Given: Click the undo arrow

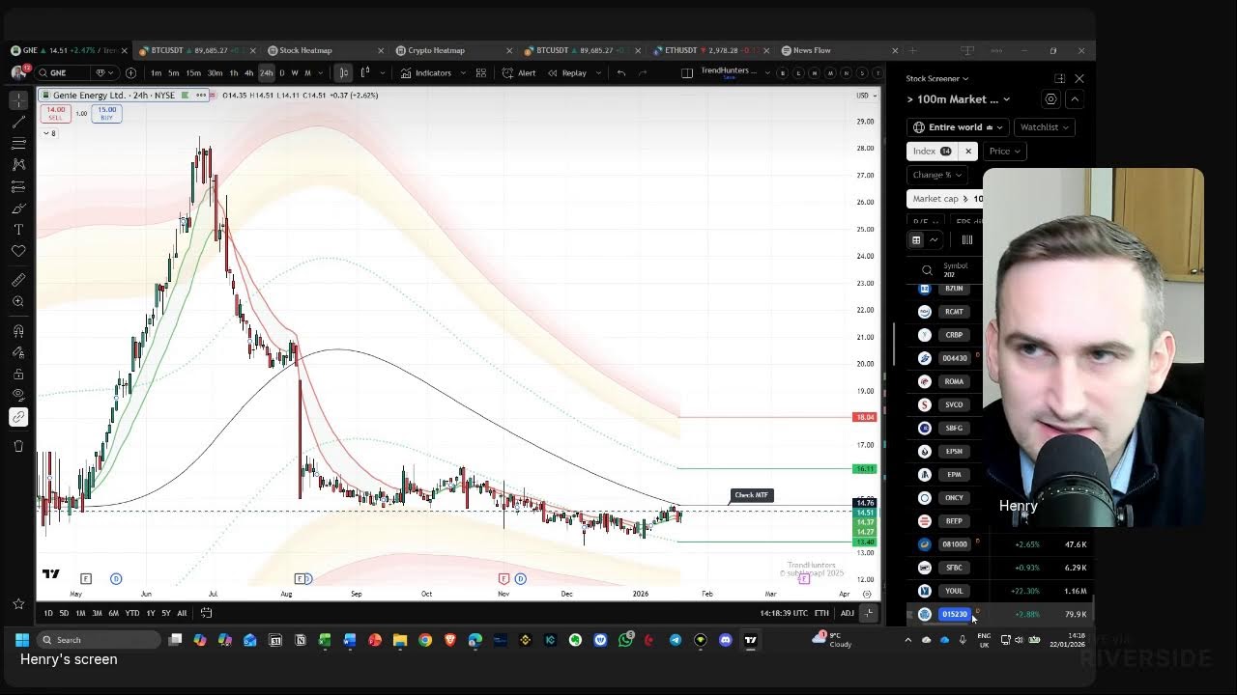Looking at the screenshot, I should (621, 73).
